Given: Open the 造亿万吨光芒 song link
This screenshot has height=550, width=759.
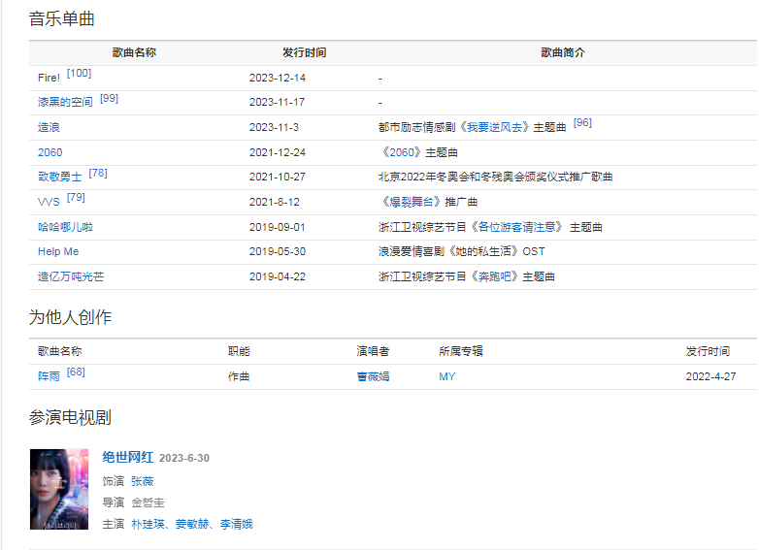Looking at the screenshot, I should [x=71, y=276].
